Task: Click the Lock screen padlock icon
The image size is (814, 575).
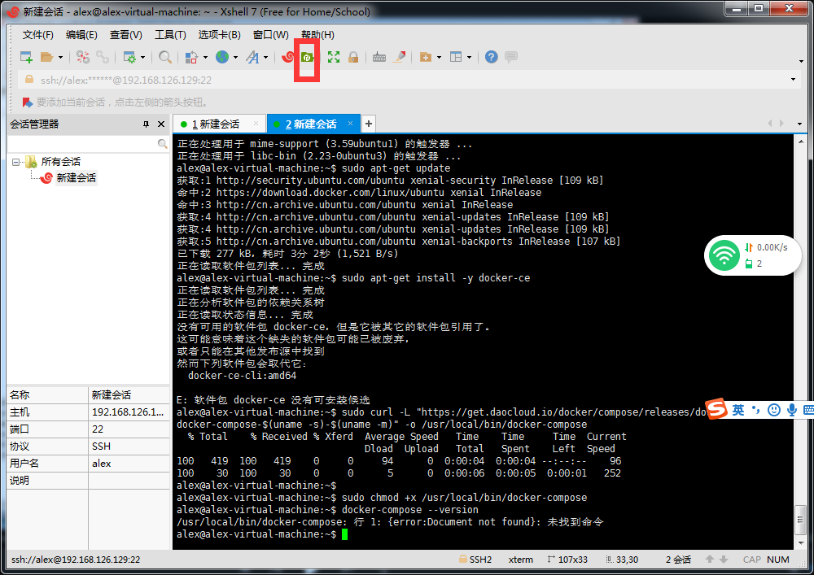Action: (353, 57)
